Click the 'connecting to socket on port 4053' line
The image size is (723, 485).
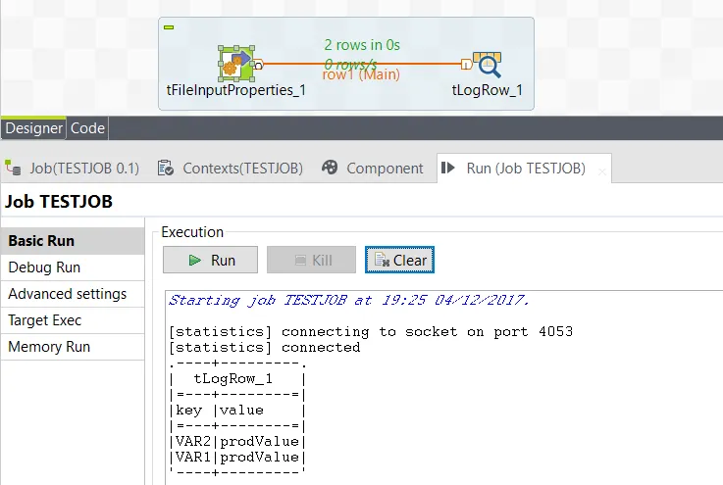pos(371,331)
